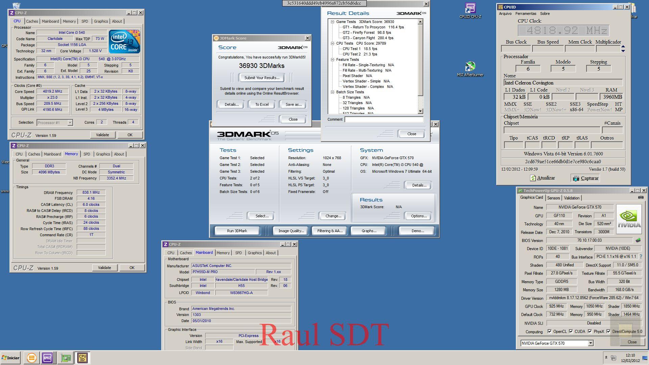This screenshot has width=649, height=365.
Task: Click Details button in 3DMark Score
Action: coord(232,104)
